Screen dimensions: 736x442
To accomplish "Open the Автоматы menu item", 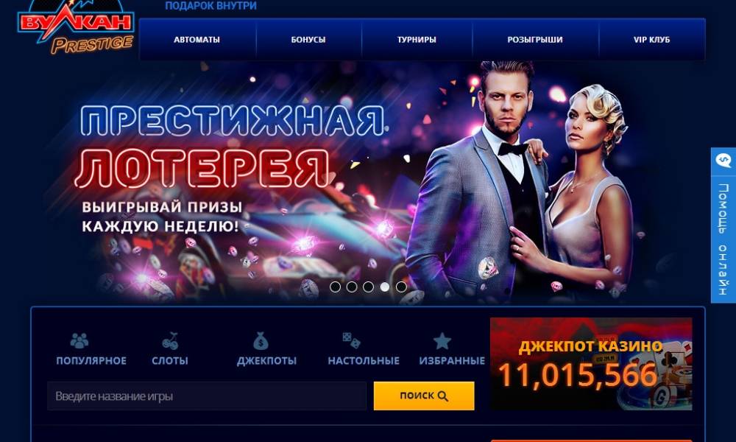I will pyautogui.click(x=197, y=40).
